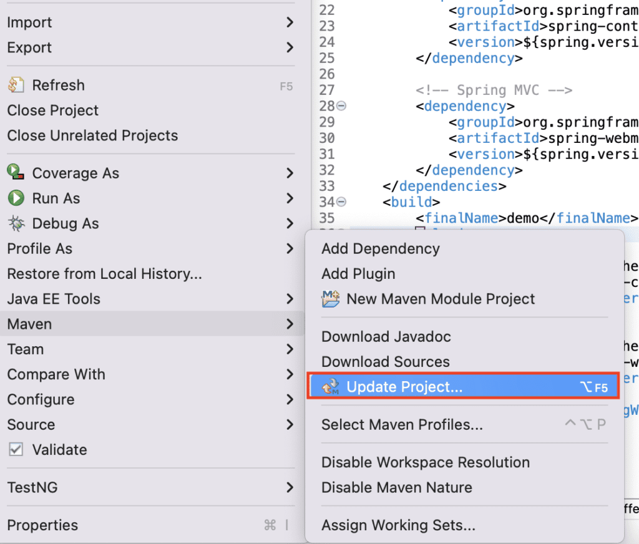Screen dimensions: 639x544
Task: Expand the Team submenu arrow
Action: click(290, 349)
